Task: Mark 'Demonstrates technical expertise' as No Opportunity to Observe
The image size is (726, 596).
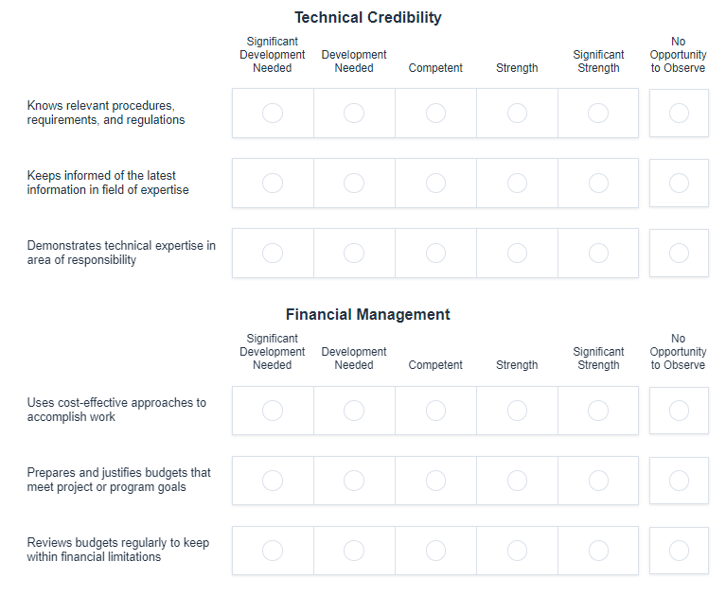Action: (679, 254)
